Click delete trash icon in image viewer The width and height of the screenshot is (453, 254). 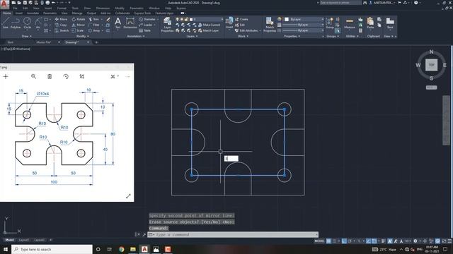[50, 76]
